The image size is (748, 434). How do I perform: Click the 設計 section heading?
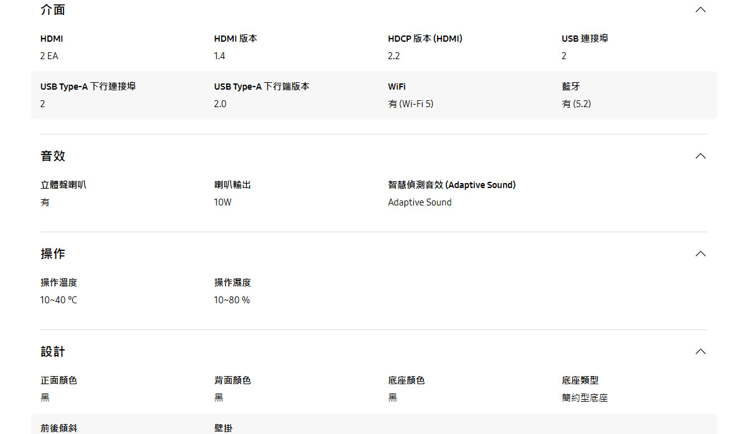[53, 351]
